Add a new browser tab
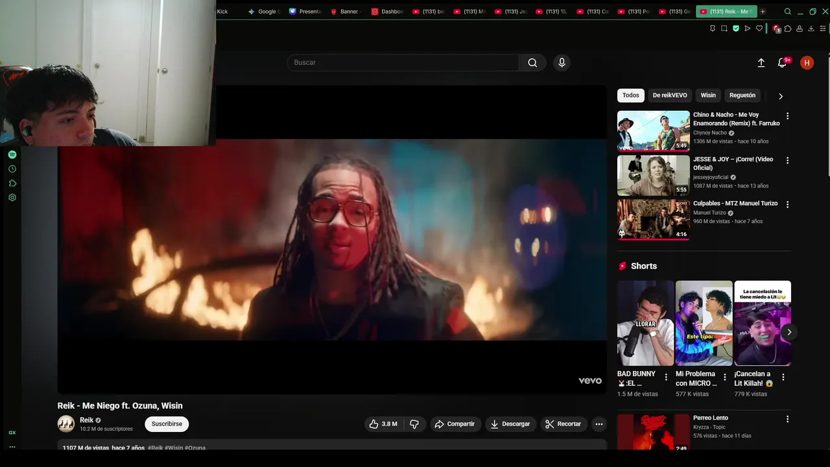This screenshot has height=467, width=830. click(763, 12)
